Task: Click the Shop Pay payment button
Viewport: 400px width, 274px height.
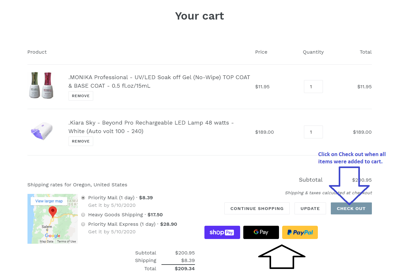Action: pos(222,232)
